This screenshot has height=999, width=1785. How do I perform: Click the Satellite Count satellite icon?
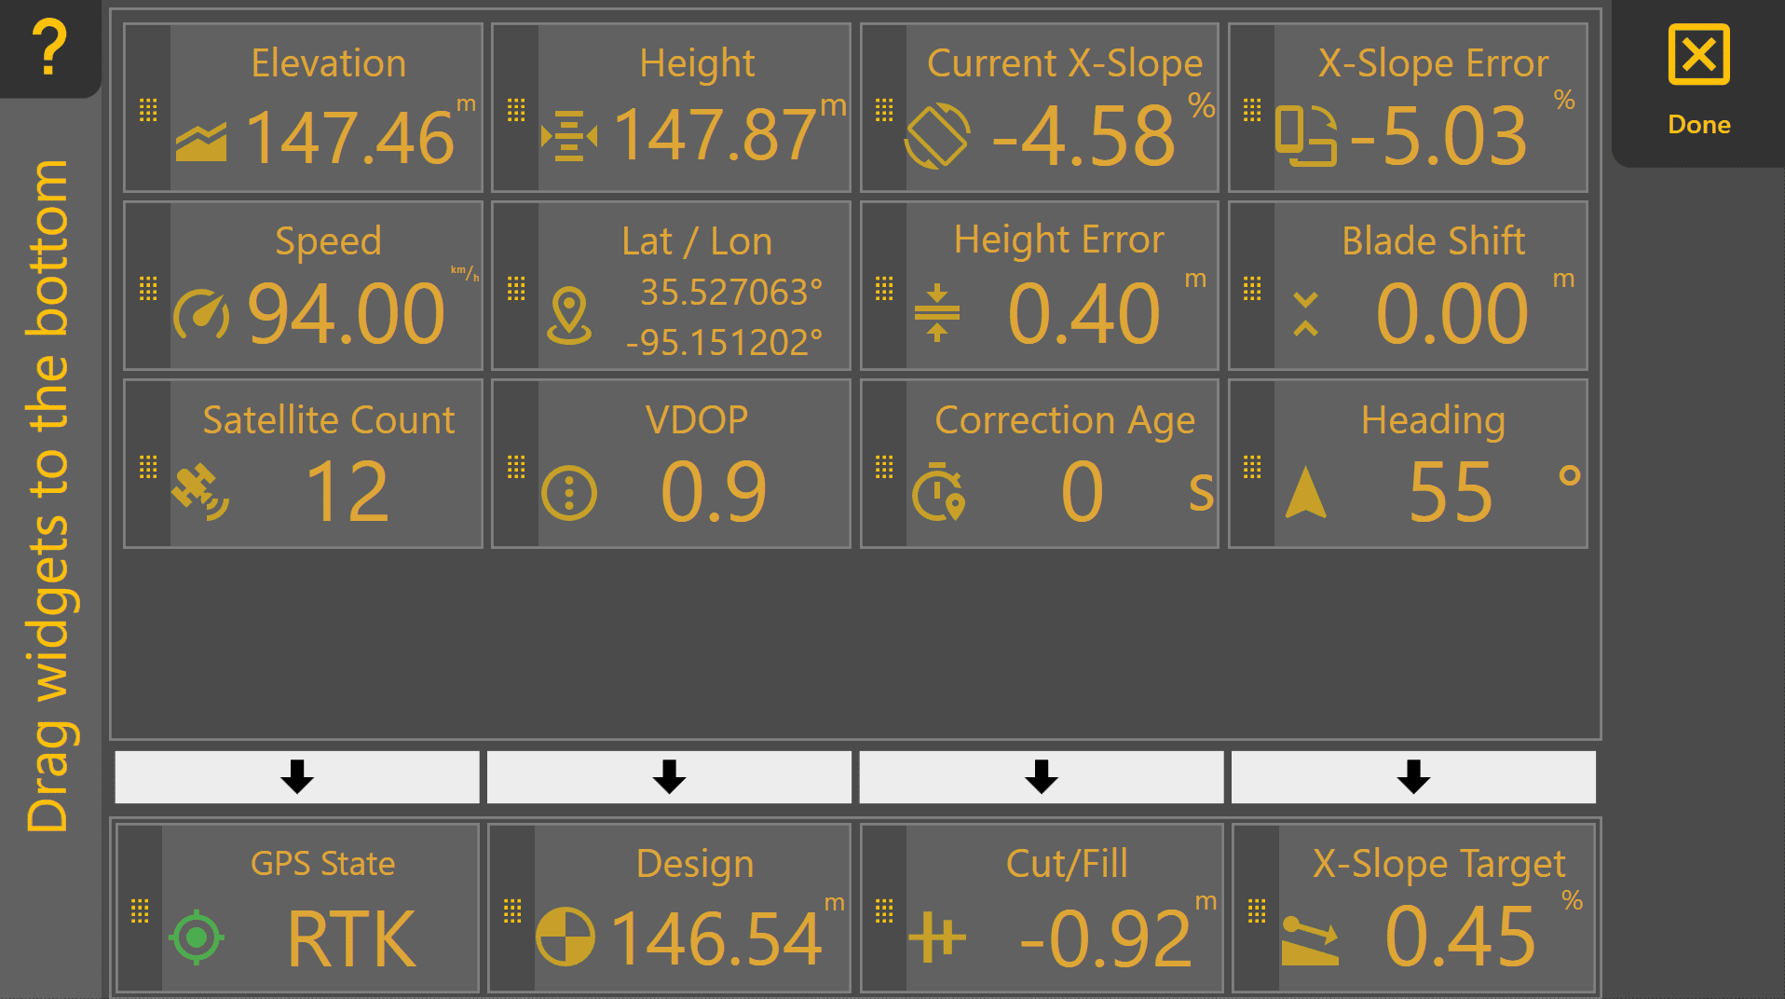200,491
